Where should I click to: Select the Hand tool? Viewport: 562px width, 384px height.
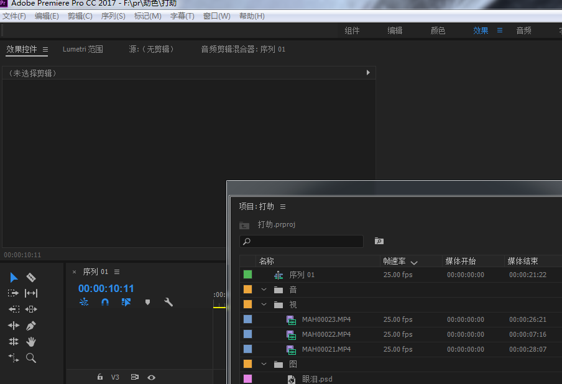(x=31, y=341)
